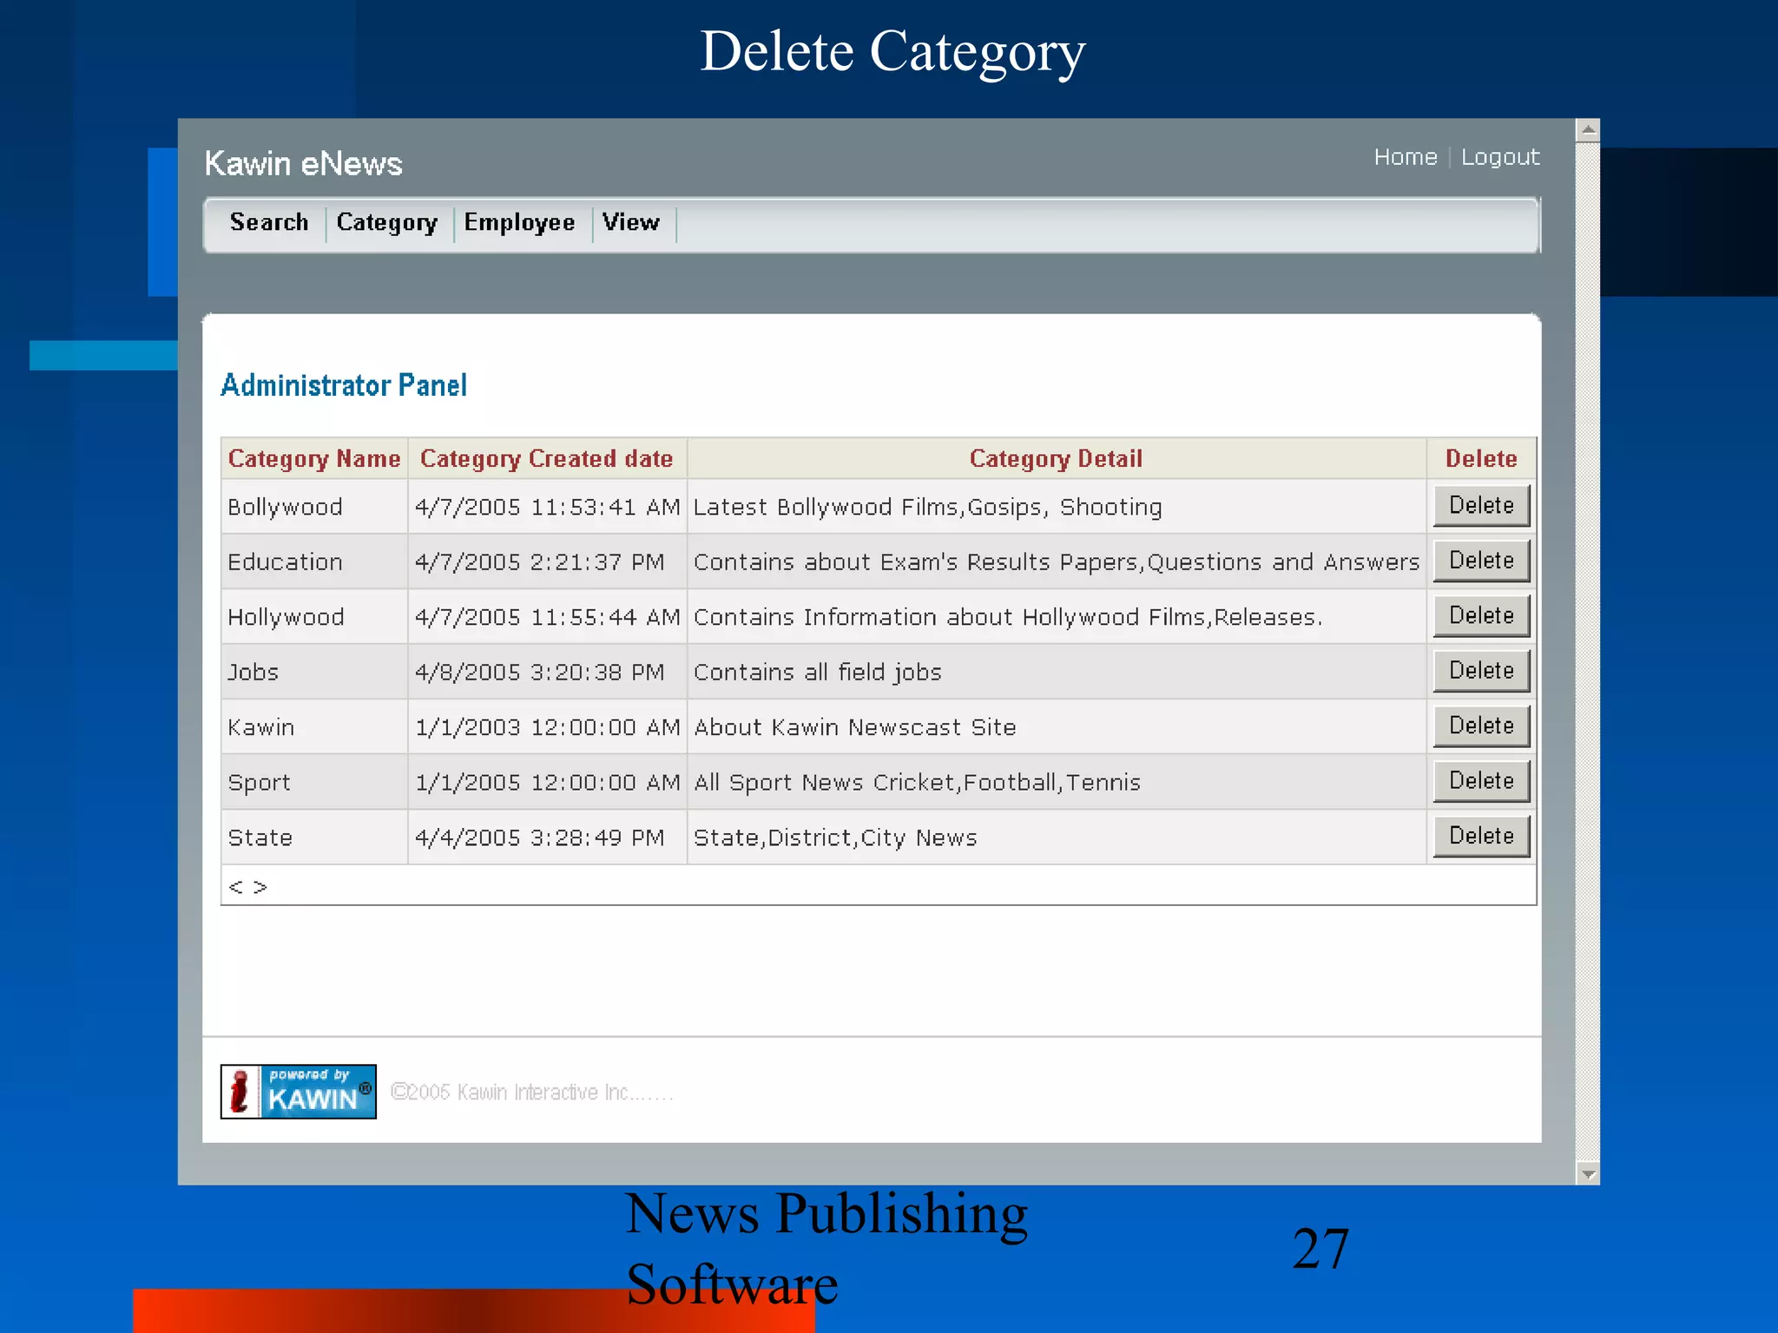Viewport: 1778px width, 1333px height.
Task: Delete the Sport category
Action: tap(1481, 781)
